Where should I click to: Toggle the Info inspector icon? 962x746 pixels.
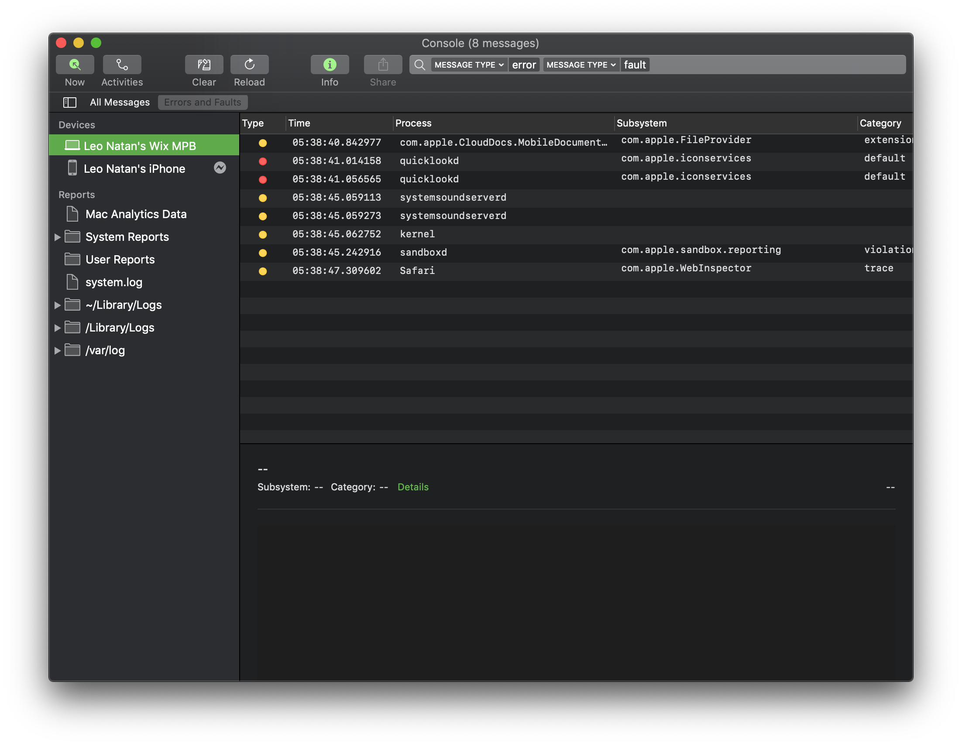(330, 65)
